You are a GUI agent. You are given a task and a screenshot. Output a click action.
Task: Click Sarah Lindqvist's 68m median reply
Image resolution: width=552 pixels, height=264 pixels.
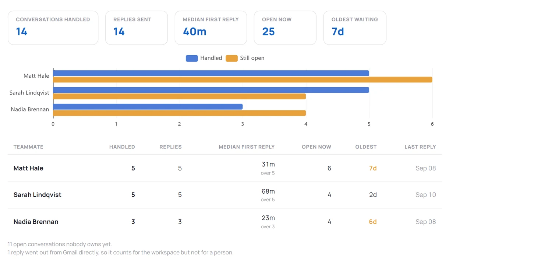268,191
